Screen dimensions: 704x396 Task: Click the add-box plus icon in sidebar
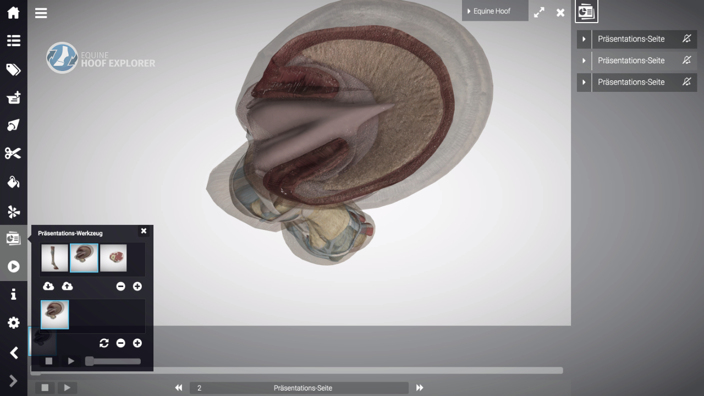coord(13,97)
